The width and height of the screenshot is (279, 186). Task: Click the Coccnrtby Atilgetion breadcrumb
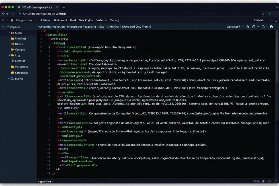click(x=52, y=27)
